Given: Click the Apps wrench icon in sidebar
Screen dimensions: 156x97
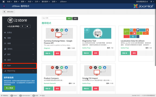Looking at the screenshot, I should 5,65.
